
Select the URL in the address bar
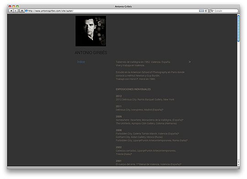51,11
